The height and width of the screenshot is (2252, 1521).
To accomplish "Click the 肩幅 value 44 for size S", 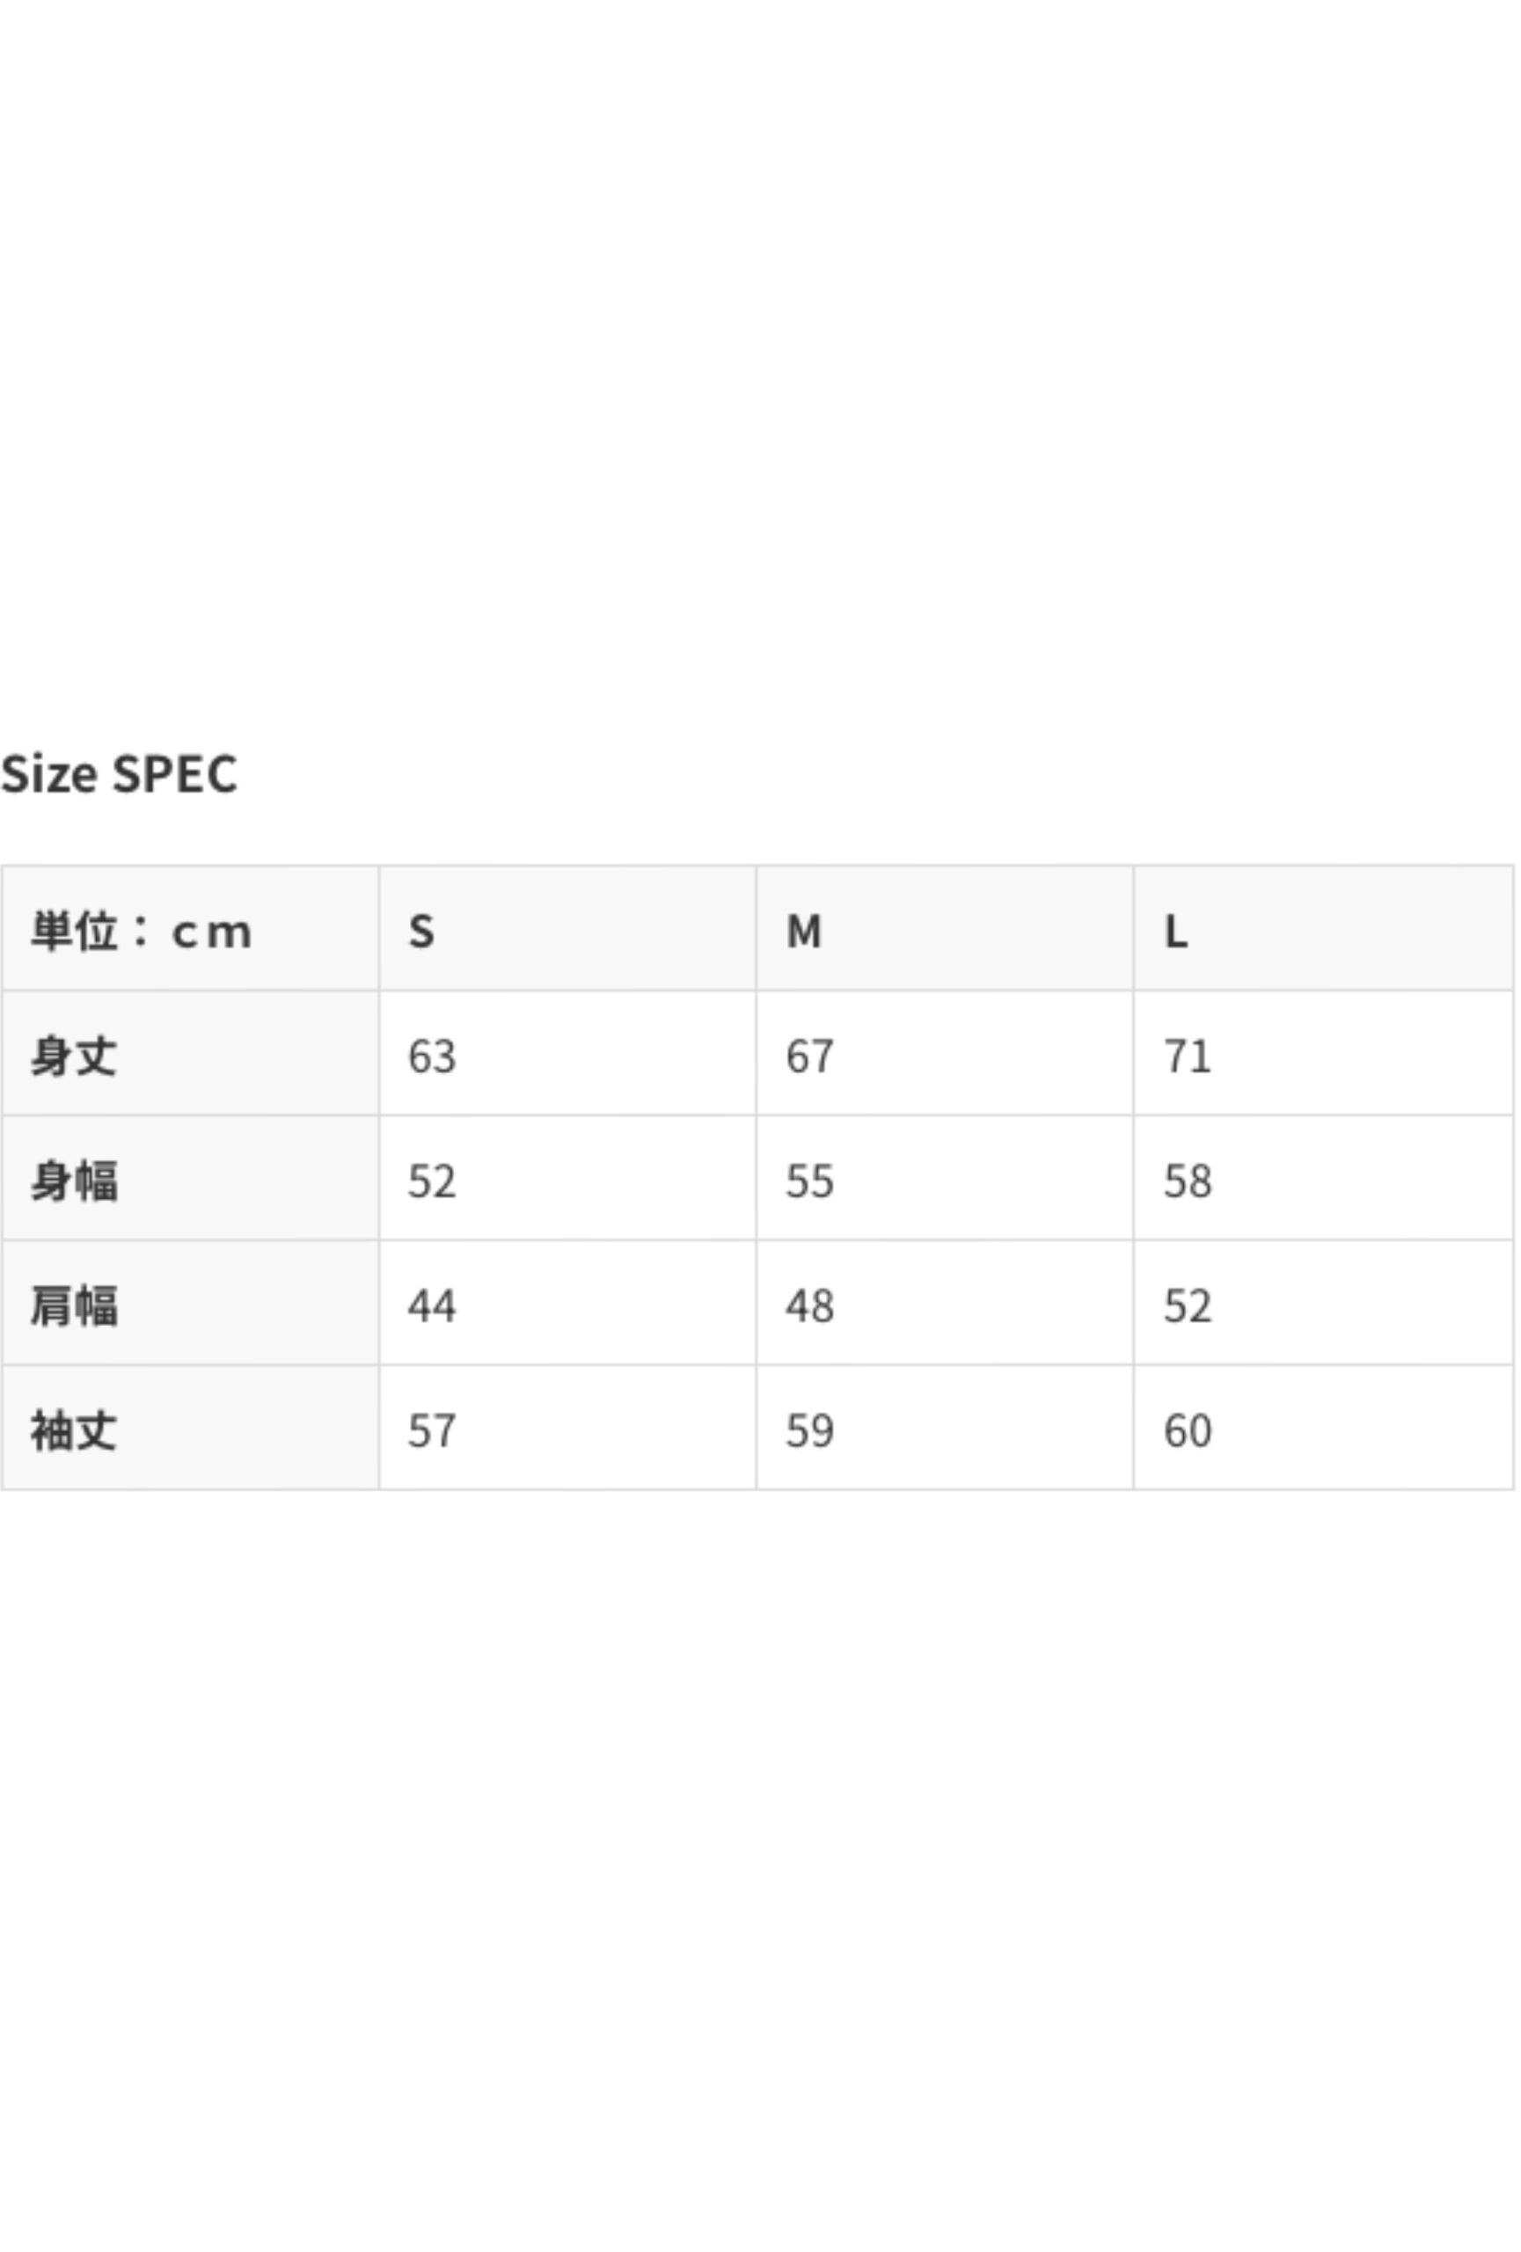I will 432,1306.
